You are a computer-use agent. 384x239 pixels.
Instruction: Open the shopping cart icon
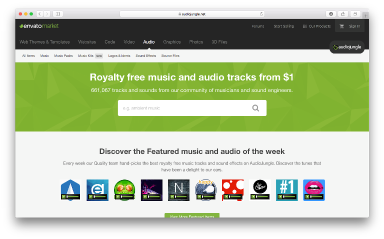(341, 26)
